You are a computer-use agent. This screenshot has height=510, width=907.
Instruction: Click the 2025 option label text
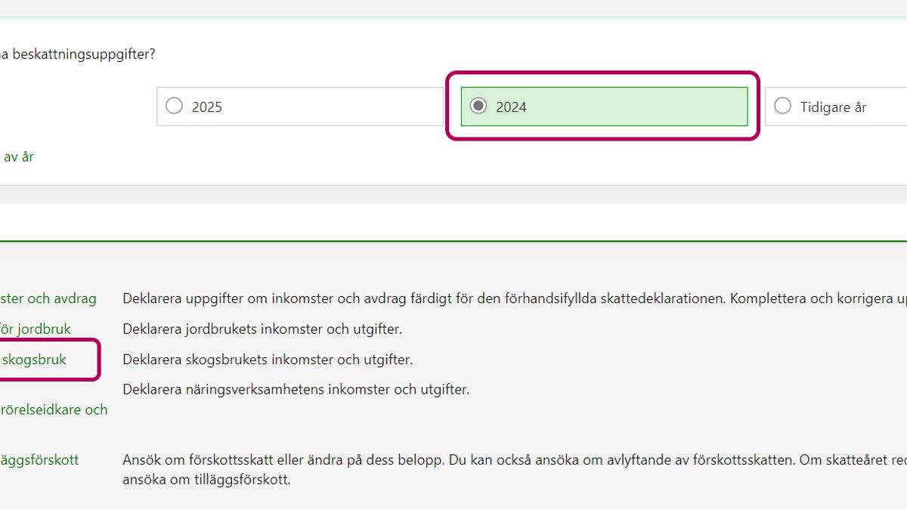click(207, 107)
